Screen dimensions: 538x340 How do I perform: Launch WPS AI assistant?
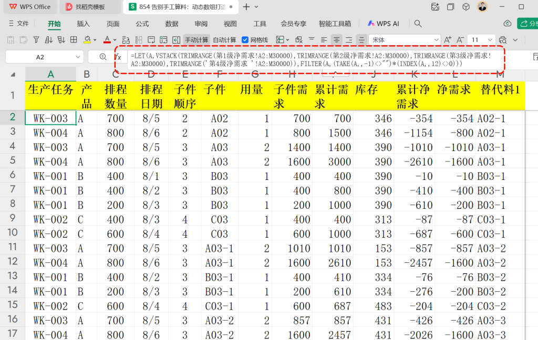(383, 24)
